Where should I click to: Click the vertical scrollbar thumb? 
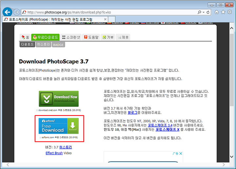point(232,70)
